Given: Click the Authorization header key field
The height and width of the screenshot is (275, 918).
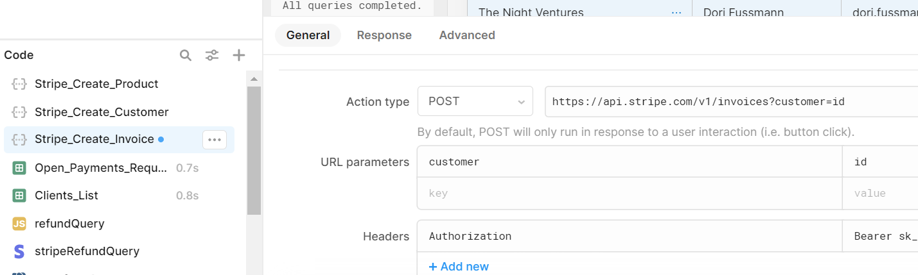Looking at the screenshot, I should 630,236.
